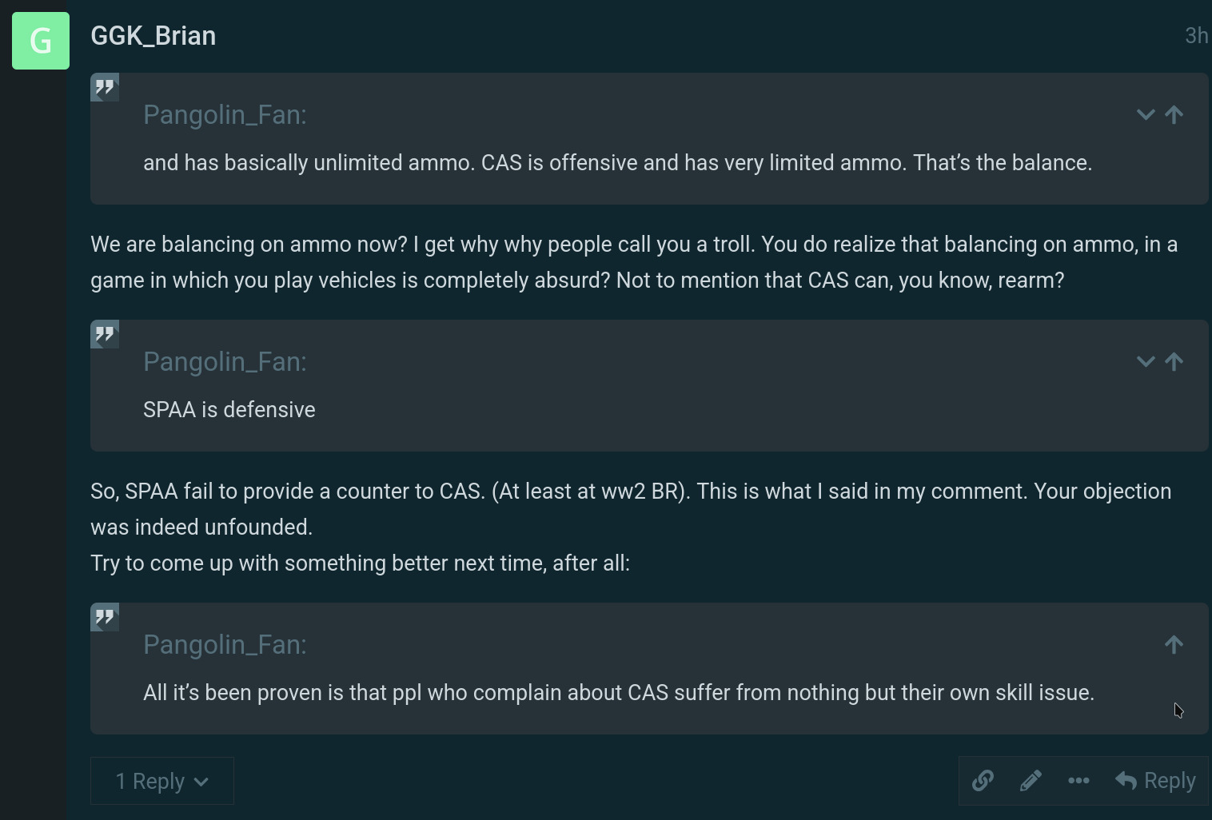Jump to original post from first quote arrow
Screen dimensions: 1212x820
click(1174, 115)
